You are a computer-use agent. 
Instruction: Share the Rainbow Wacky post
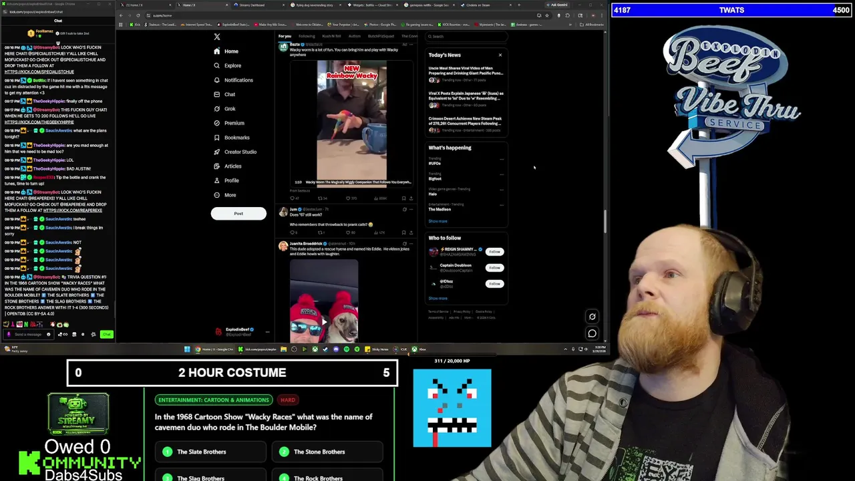tap(411, 198)
